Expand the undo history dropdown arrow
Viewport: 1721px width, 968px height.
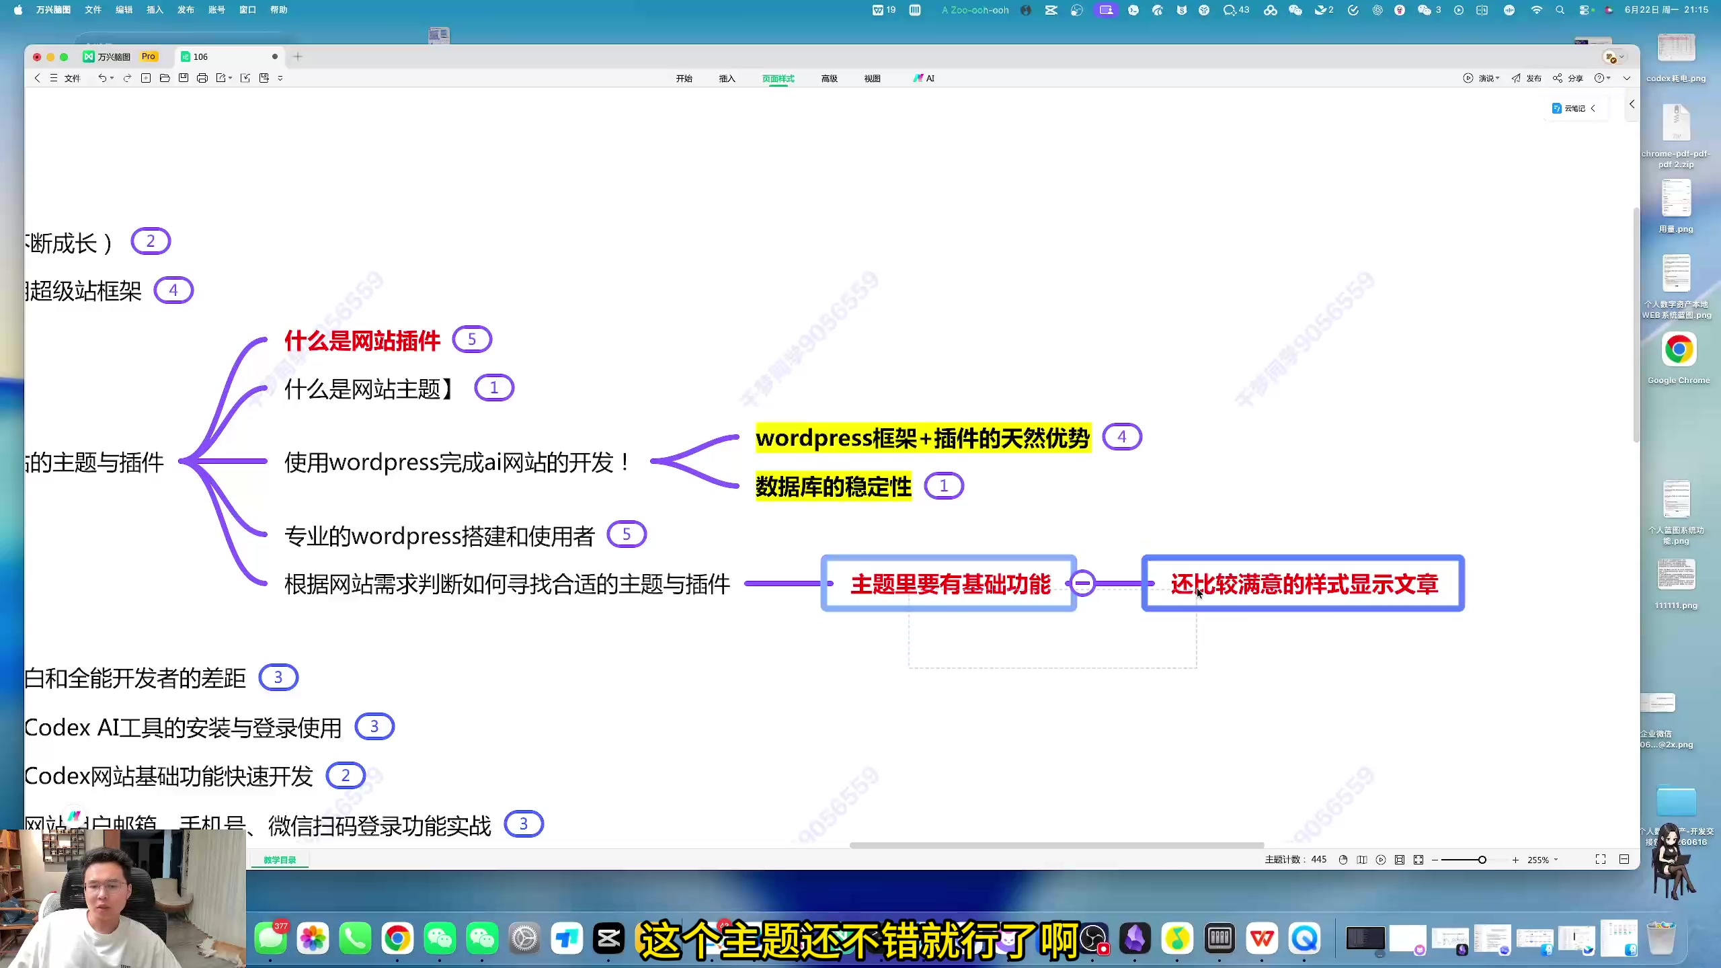(112, 78)
